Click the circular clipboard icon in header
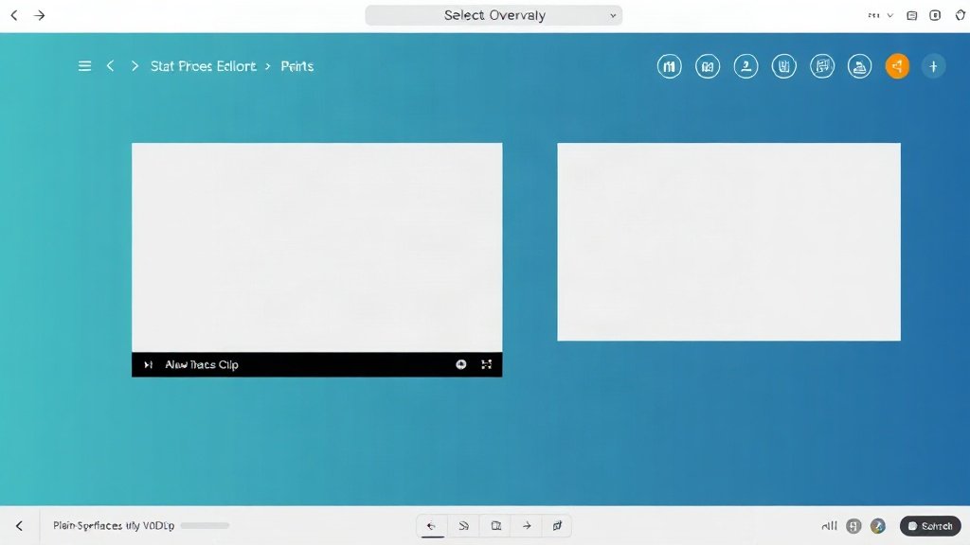Image resolution: width=970 pixels, height=545 pixels. click(x=783, y=66)
